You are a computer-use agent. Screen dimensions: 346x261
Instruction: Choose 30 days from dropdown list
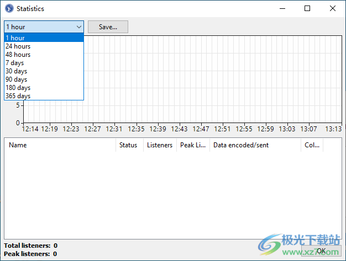(x=17, y=71)
